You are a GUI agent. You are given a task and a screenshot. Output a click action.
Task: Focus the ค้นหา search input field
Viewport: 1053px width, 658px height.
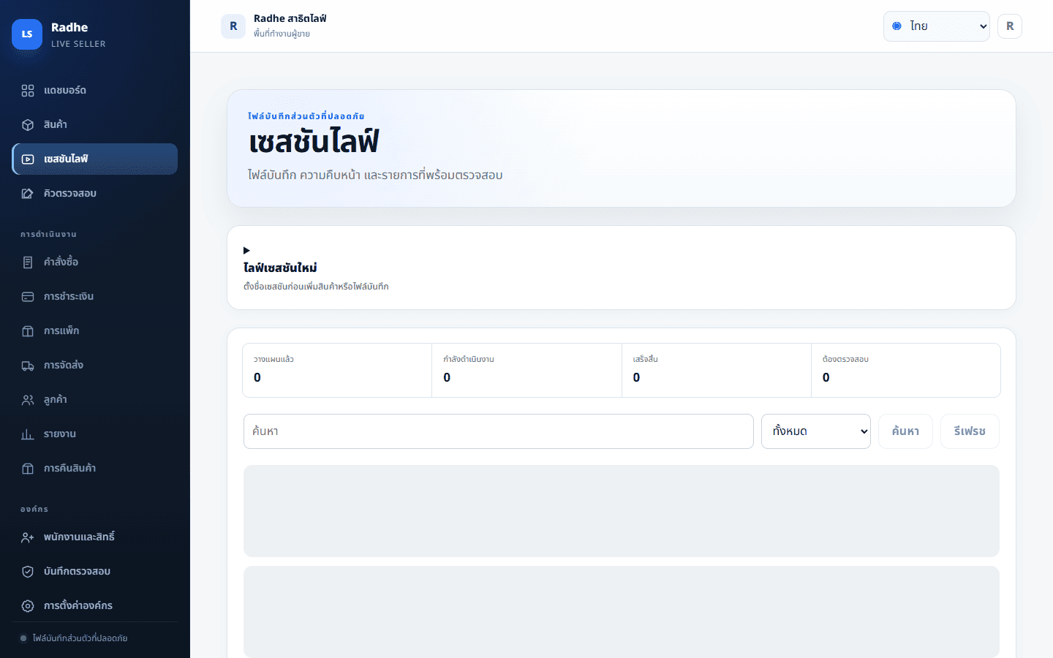point(499,431)
